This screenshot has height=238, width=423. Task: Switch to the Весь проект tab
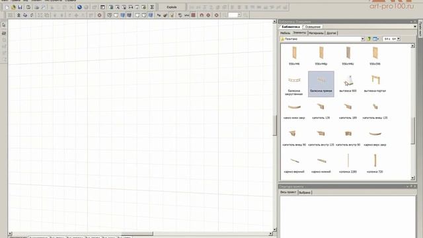[x=288, y=192]
